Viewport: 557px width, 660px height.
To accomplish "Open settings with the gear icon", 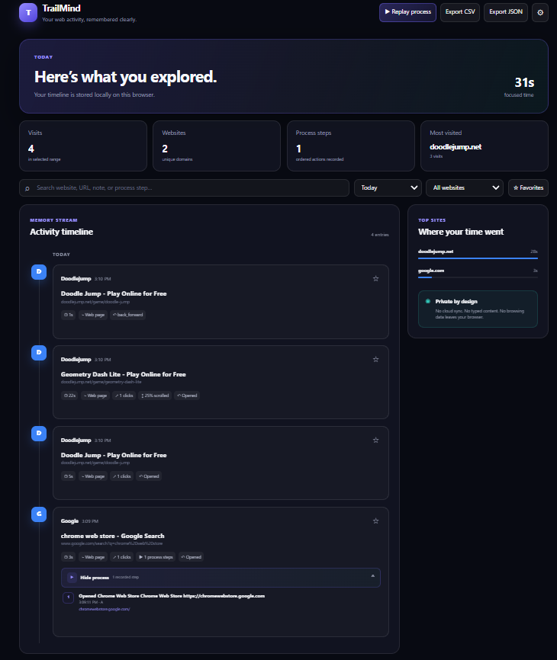I will pos(540,13).
